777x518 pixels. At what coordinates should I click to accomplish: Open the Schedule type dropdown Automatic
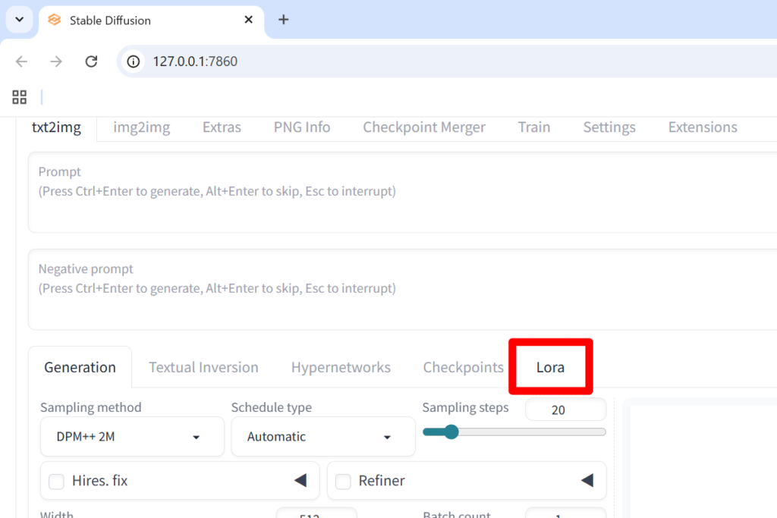tap(323, 436)
